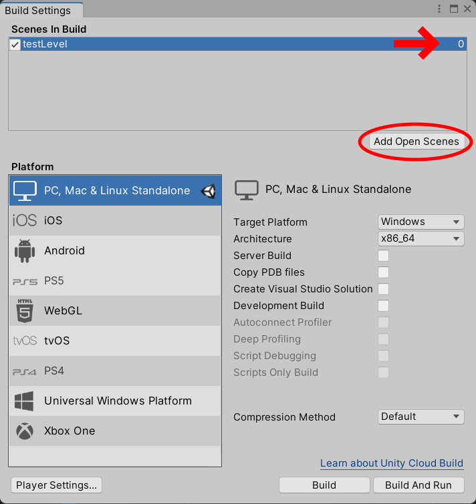Viewport: 476px width, 504px height.
Task: Click the Server Build label
Action: tap(262, 256)
